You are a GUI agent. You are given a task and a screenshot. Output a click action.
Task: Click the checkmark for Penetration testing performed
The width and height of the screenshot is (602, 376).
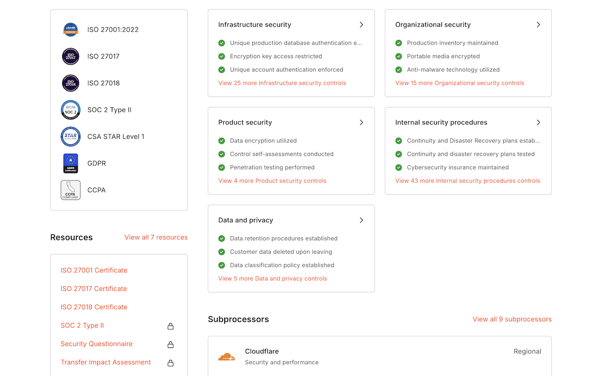coord(221,167)
